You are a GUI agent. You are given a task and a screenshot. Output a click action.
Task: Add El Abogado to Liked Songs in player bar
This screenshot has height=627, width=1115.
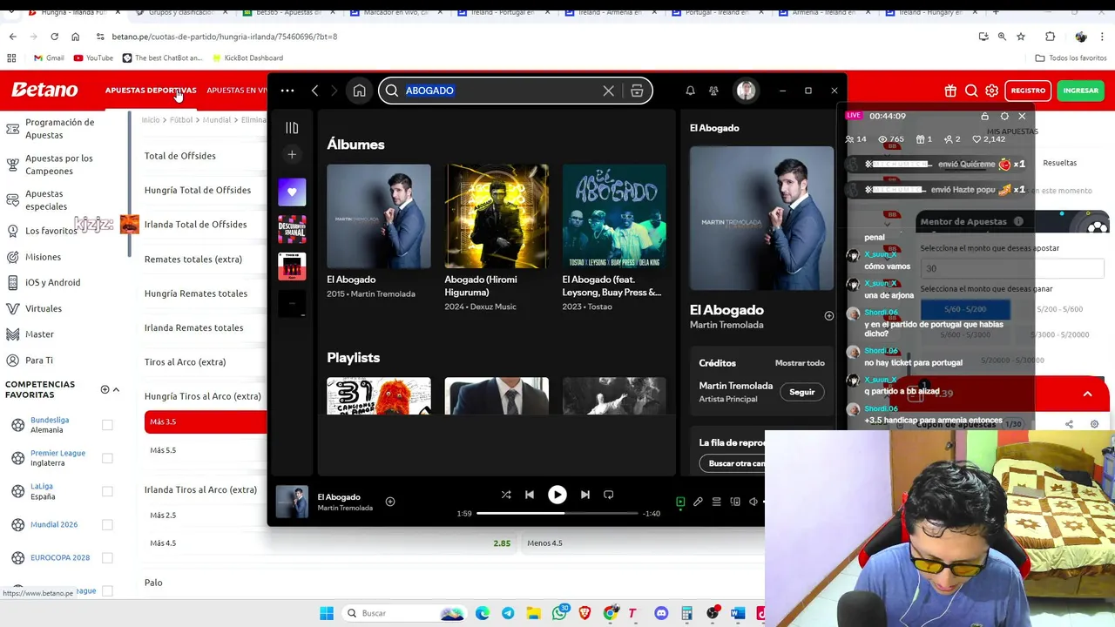click(390, 502)
